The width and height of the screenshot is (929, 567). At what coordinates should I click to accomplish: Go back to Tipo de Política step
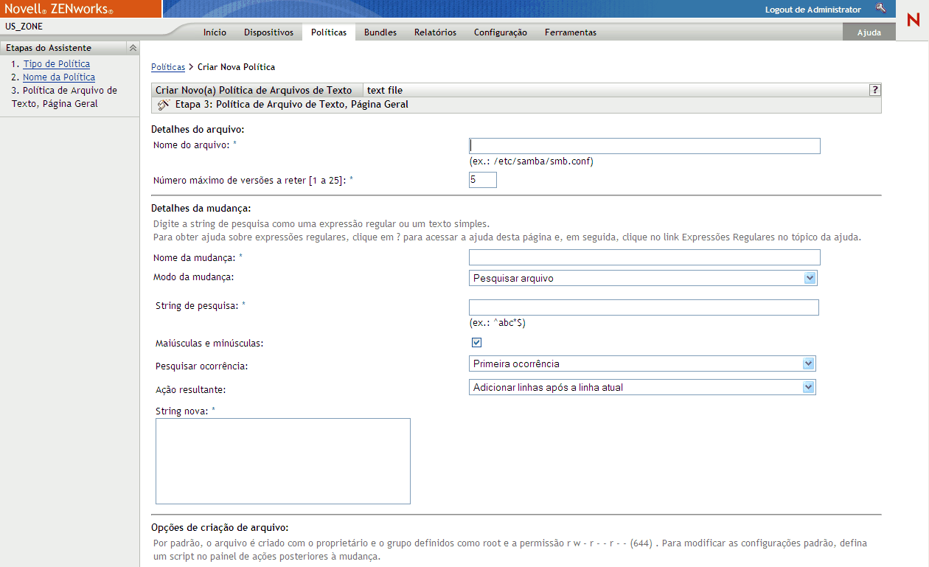[x=57, y=64]
